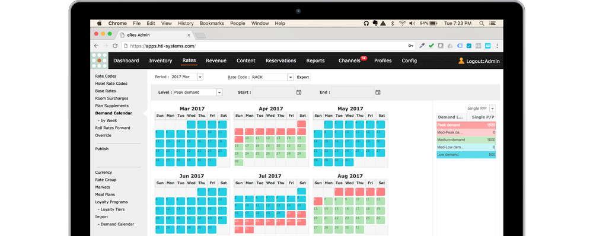Select the Med-Peak demand legend row

coord(466,132)
